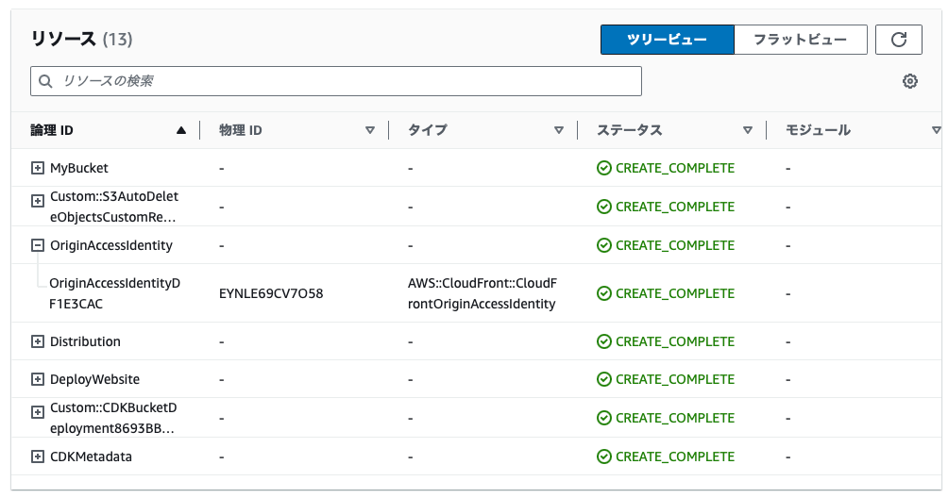The width and height of the screenshot is (948, 498).
Task: Open table preferences gear icon
Action: coord(910,81)
